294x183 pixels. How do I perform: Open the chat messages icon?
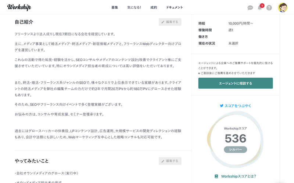click(x=250, y=8)
